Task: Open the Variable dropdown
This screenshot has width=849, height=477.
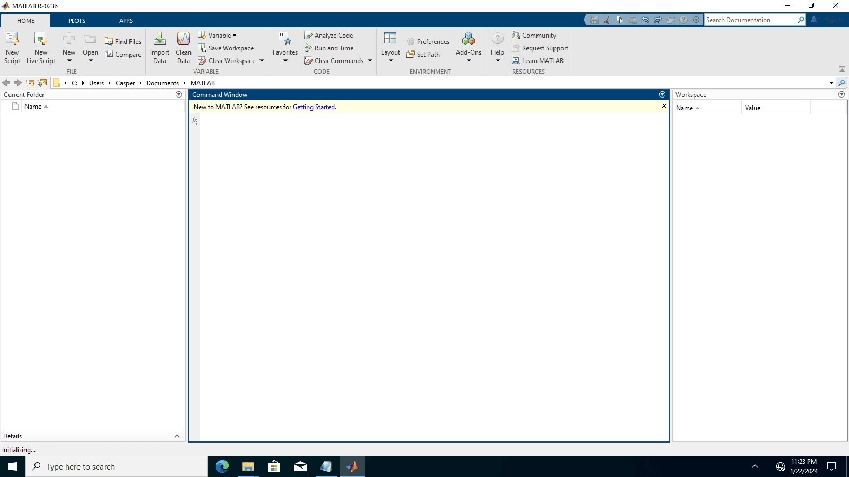Action: 218,35
